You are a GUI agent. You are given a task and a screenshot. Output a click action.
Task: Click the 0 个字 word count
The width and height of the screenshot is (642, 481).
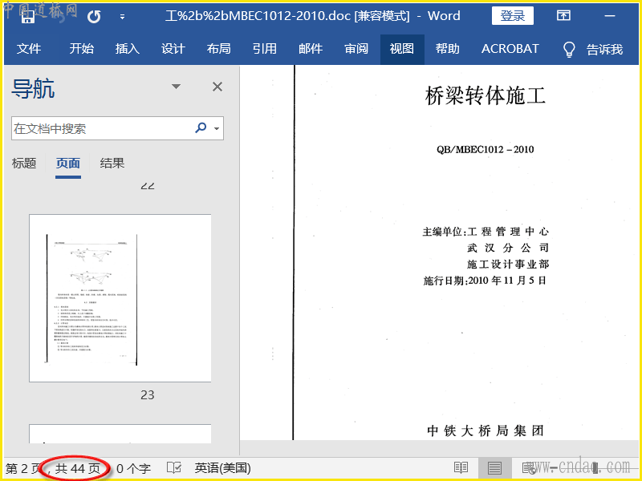click(133, 468)
